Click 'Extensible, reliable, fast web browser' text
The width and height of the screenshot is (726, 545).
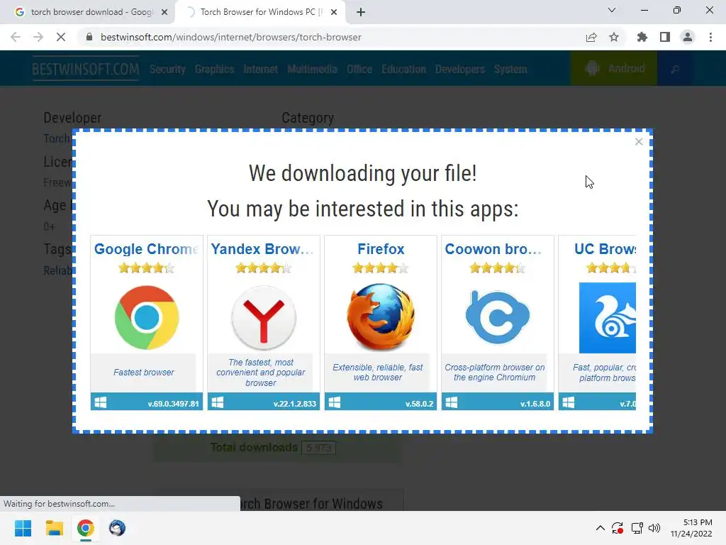point(378,373)
